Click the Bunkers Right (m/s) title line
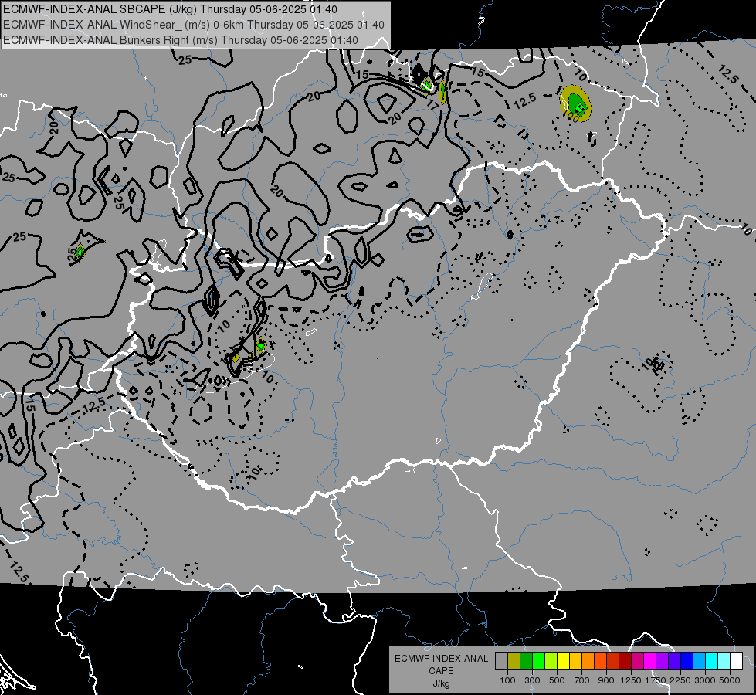Viewport: 756px width, 695px height. 181,40
